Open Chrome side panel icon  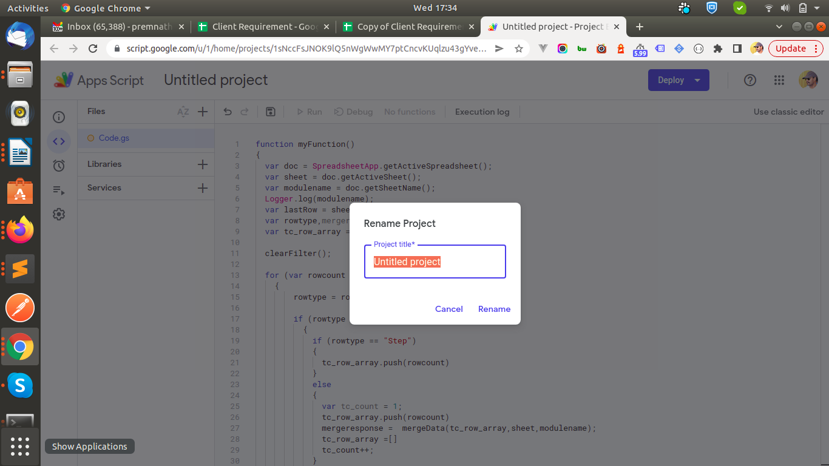pyautogui.click(x=737, y=49)
